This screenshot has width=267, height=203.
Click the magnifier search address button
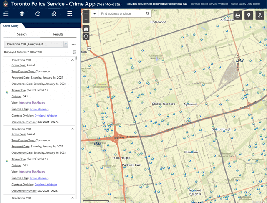pyautogui.click(x=148, y=14)
